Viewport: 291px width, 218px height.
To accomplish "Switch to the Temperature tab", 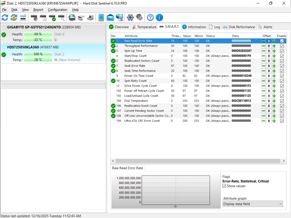I will point(144,27).
